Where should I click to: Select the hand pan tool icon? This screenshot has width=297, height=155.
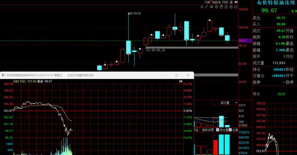(x=221, y=7)
